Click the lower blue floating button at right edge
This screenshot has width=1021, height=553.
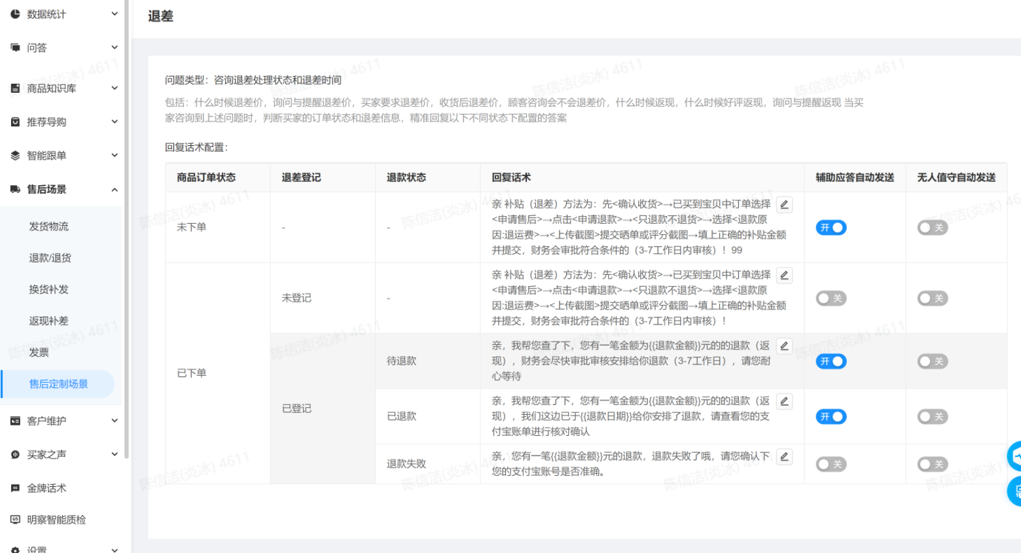pos(1014,491)
